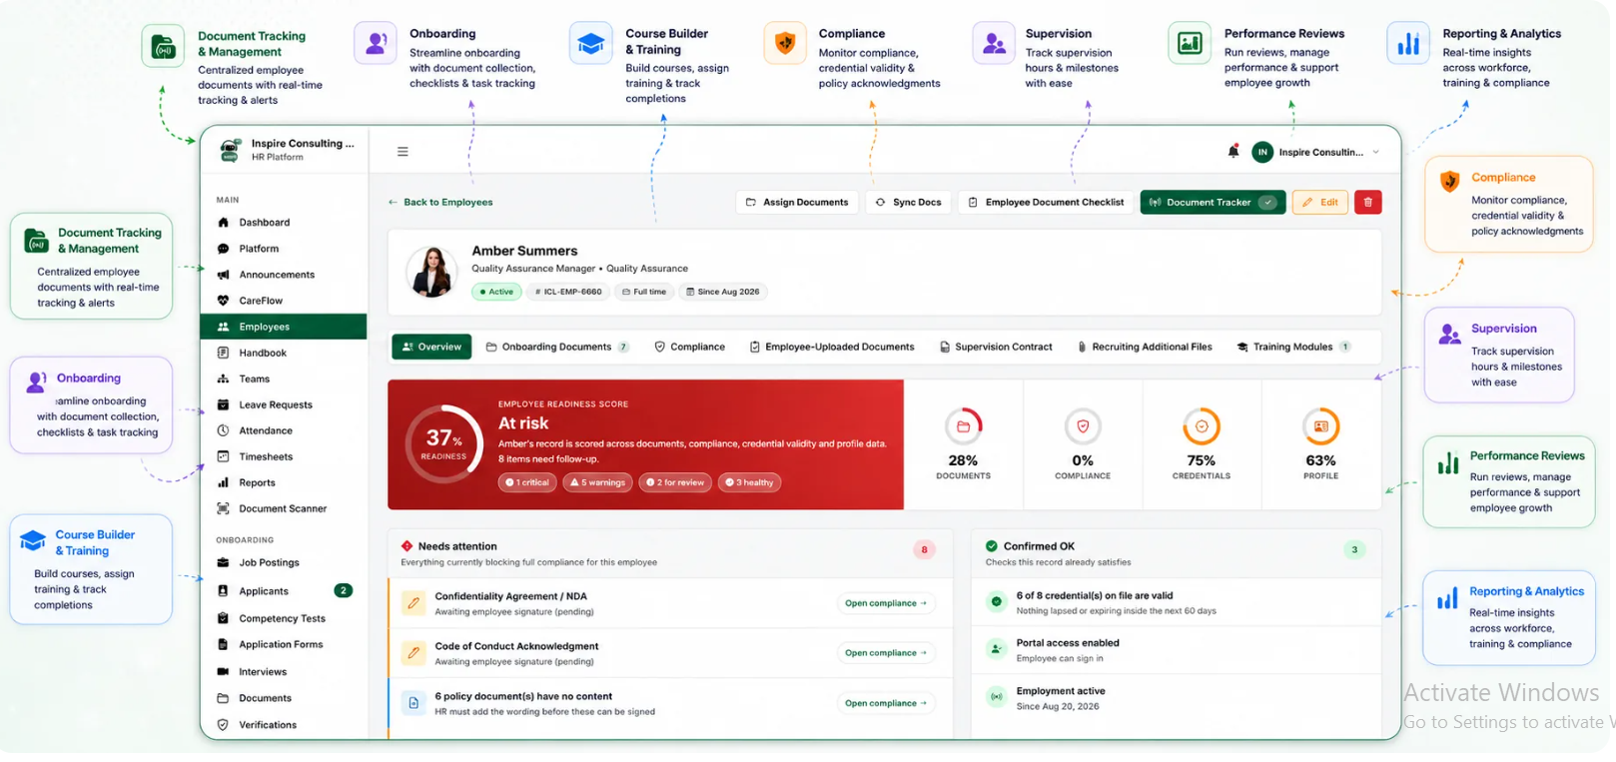Click the Confidentiality Agreement pencil icon
1616x762 pixels.
click(x=413, y=603)
